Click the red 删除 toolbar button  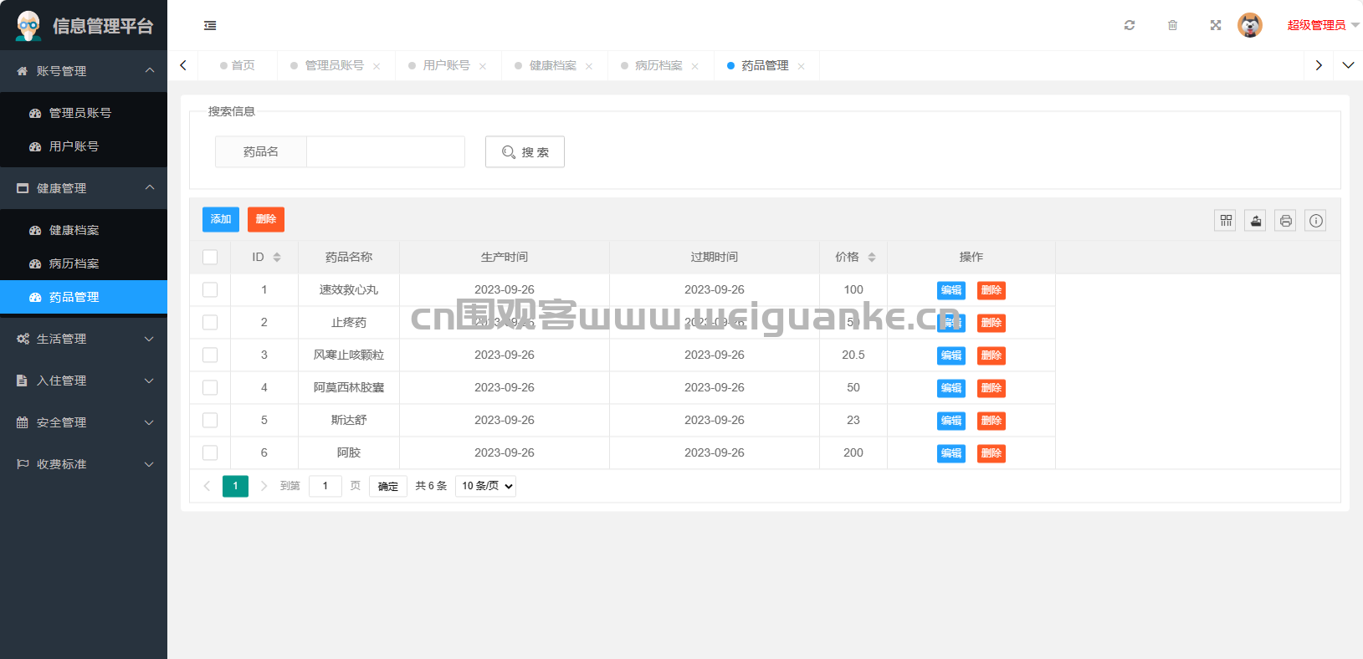point(266,219)
